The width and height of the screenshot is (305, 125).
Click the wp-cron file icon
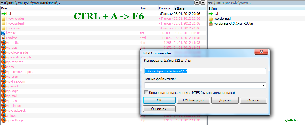(x=4, y=77)
